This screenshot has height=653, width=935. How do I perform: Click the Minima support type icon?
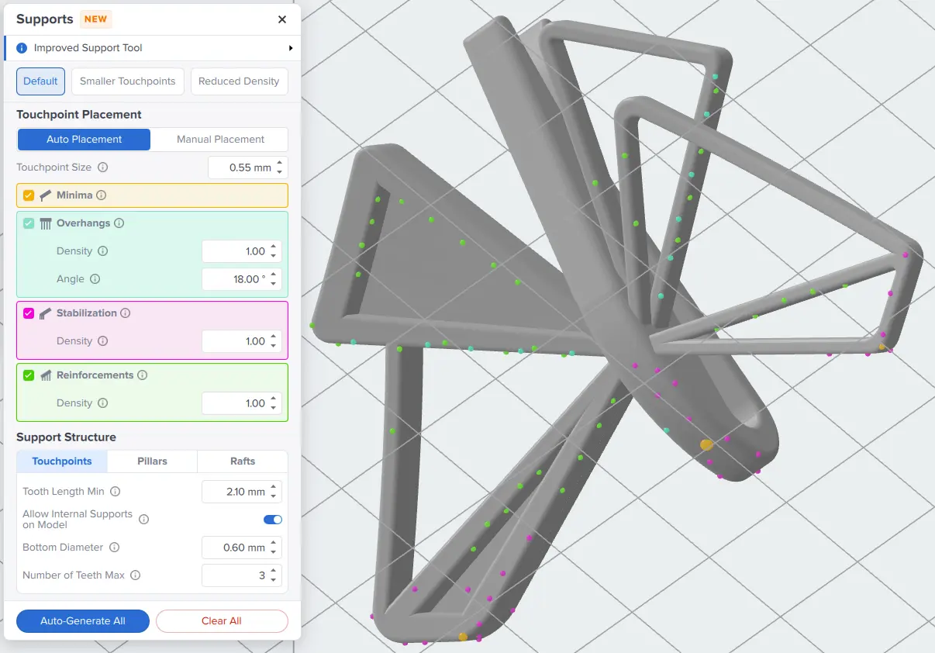[x=46, y=195]
